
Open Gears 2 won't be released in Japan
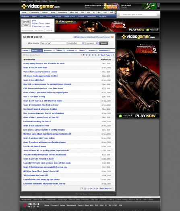click(x=39, y=159)
